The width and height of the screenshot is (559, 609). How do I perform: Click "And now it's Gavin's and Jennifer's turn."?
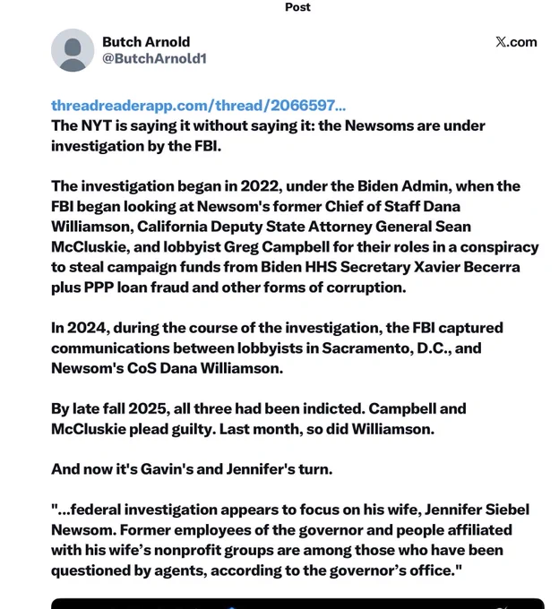[x=192, y=468]
